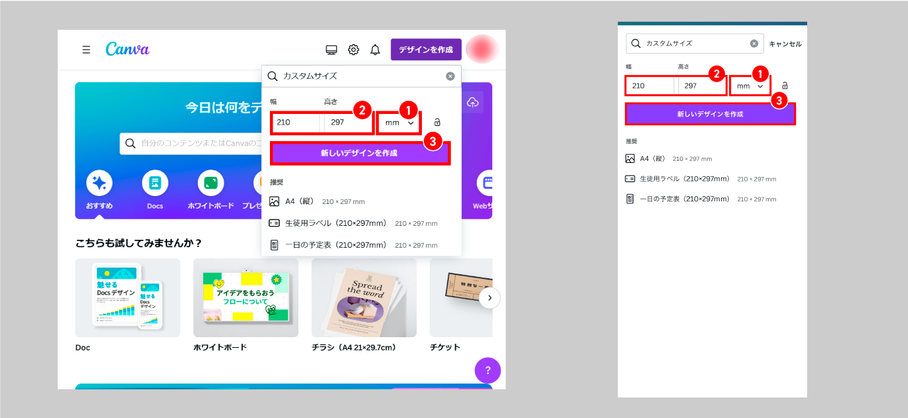Click the desktop app monitor icon
This screenshot has width=908, height=418.
click(x=332, y=50)
